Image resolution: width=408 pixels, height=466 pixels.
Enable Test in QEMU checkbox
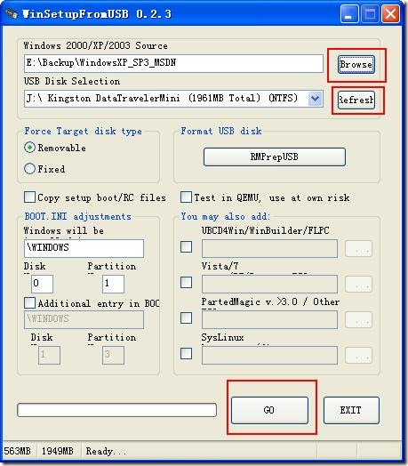click(186, 197)
